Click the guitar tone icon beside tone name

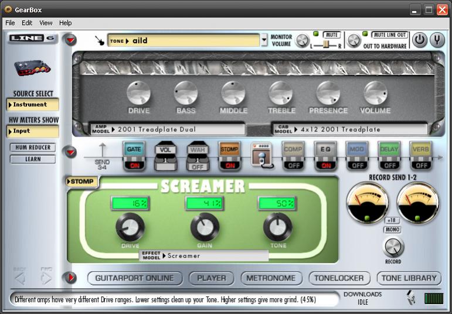click(x=100, y=40)
